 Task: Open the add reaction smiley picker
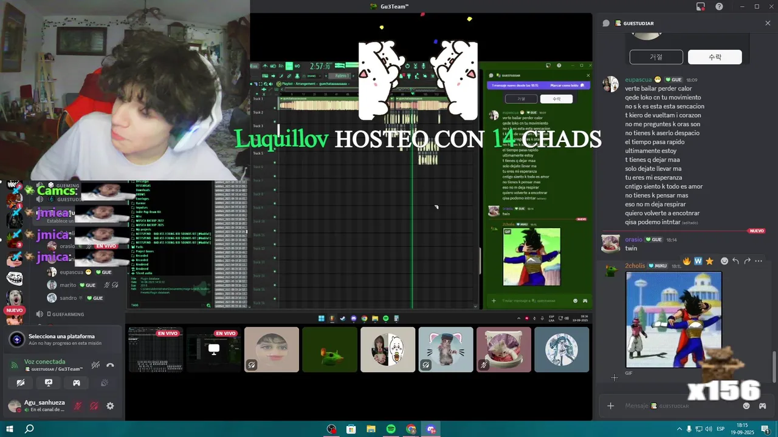(x=724, y=261)
